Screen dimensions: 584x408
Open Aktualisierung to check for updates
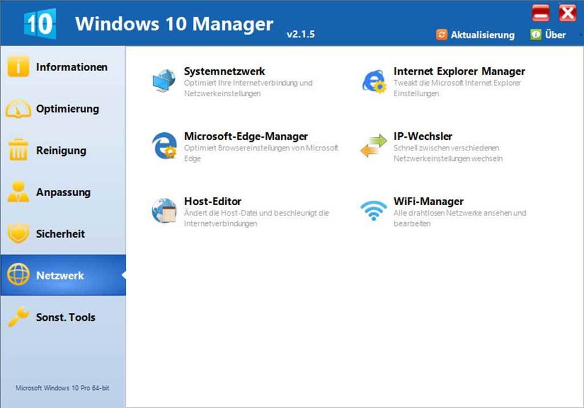[475, 35]
